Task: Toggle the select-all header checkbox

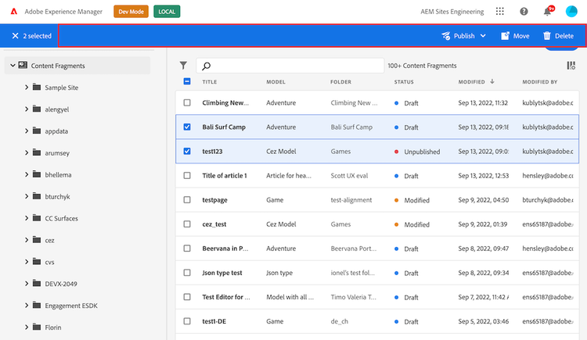Action: tap(186, 81)
